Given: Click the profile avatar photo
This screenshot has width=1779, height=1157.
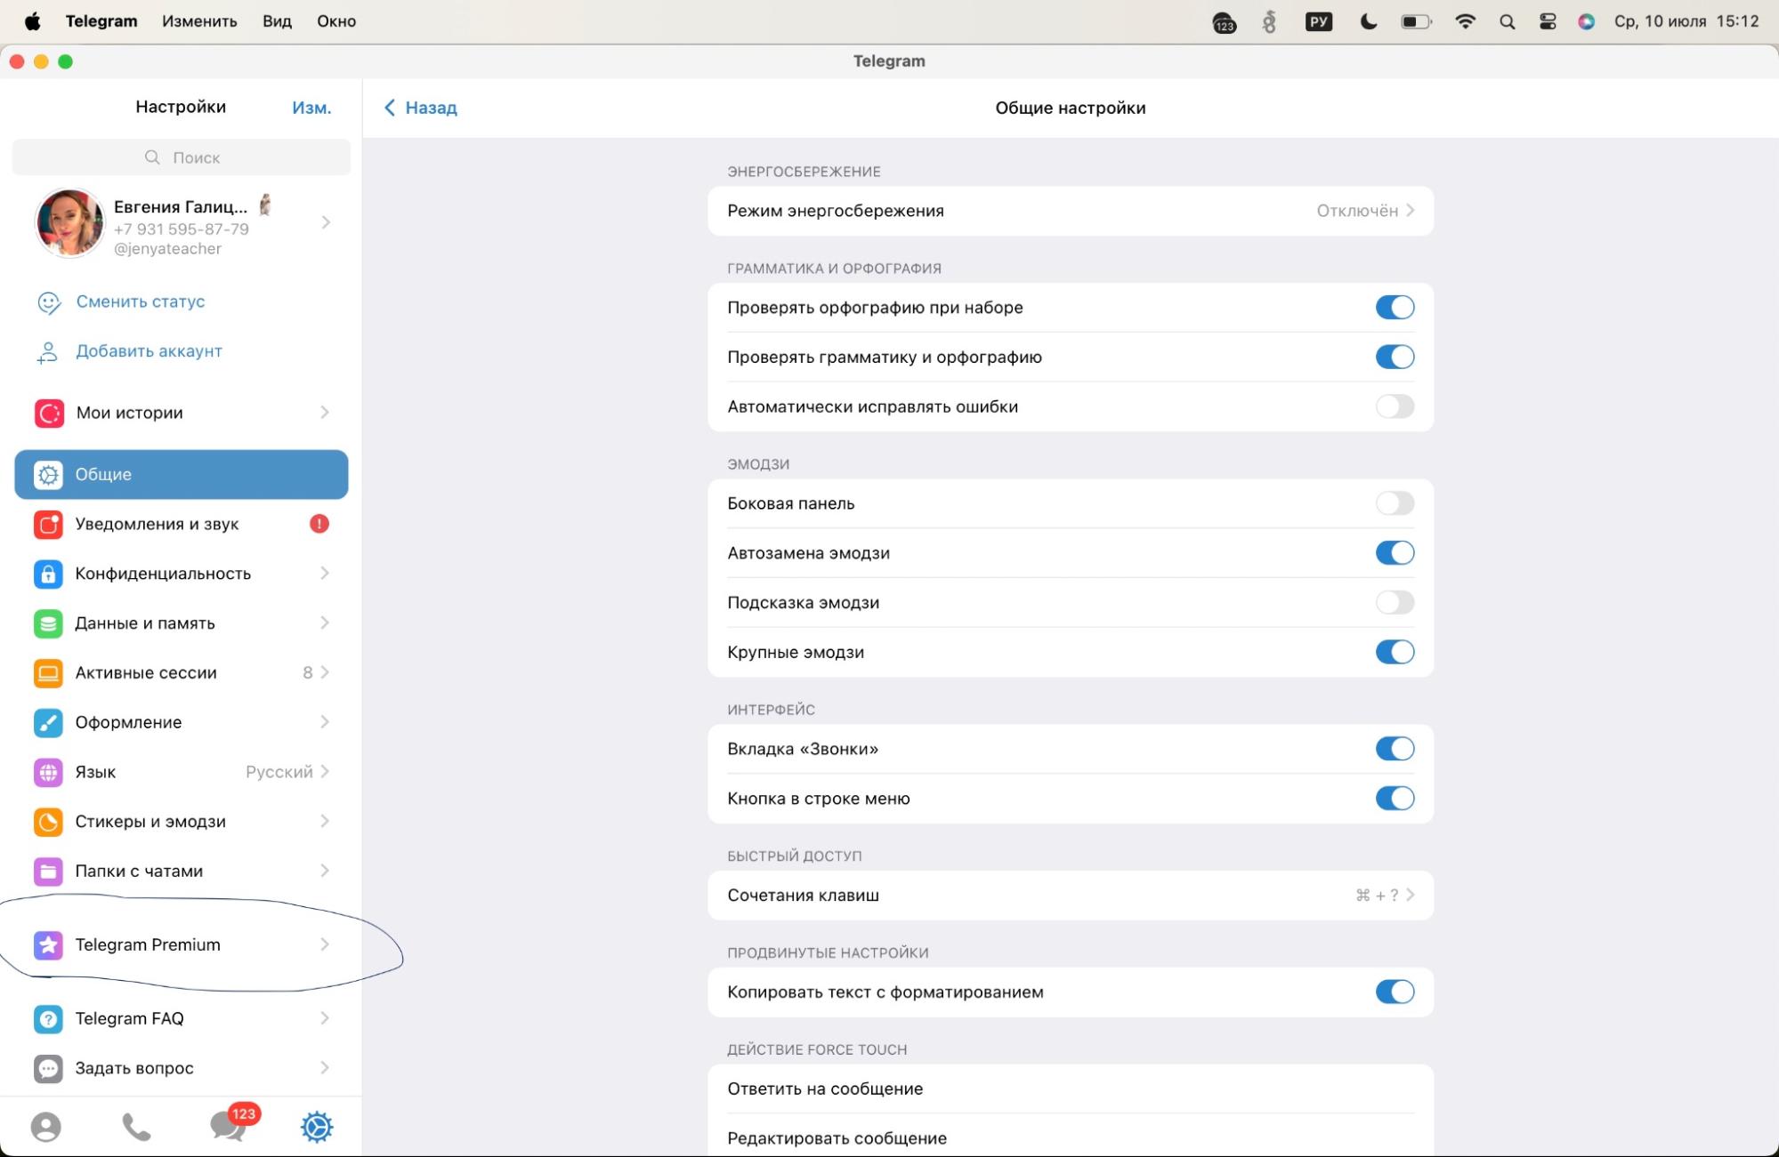Looking at the screenshot, I should coord(69,223).
